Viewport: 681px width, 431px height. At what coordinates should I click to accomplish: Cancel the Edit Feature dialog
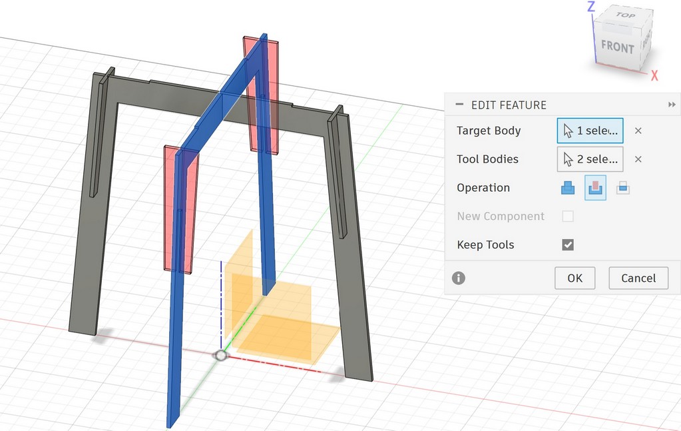coord(638,278)
